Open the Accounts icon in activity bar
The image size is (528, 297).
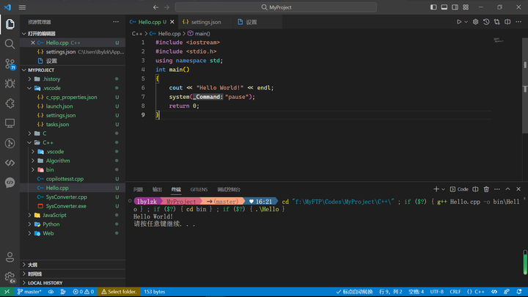[x=10, y=257]
